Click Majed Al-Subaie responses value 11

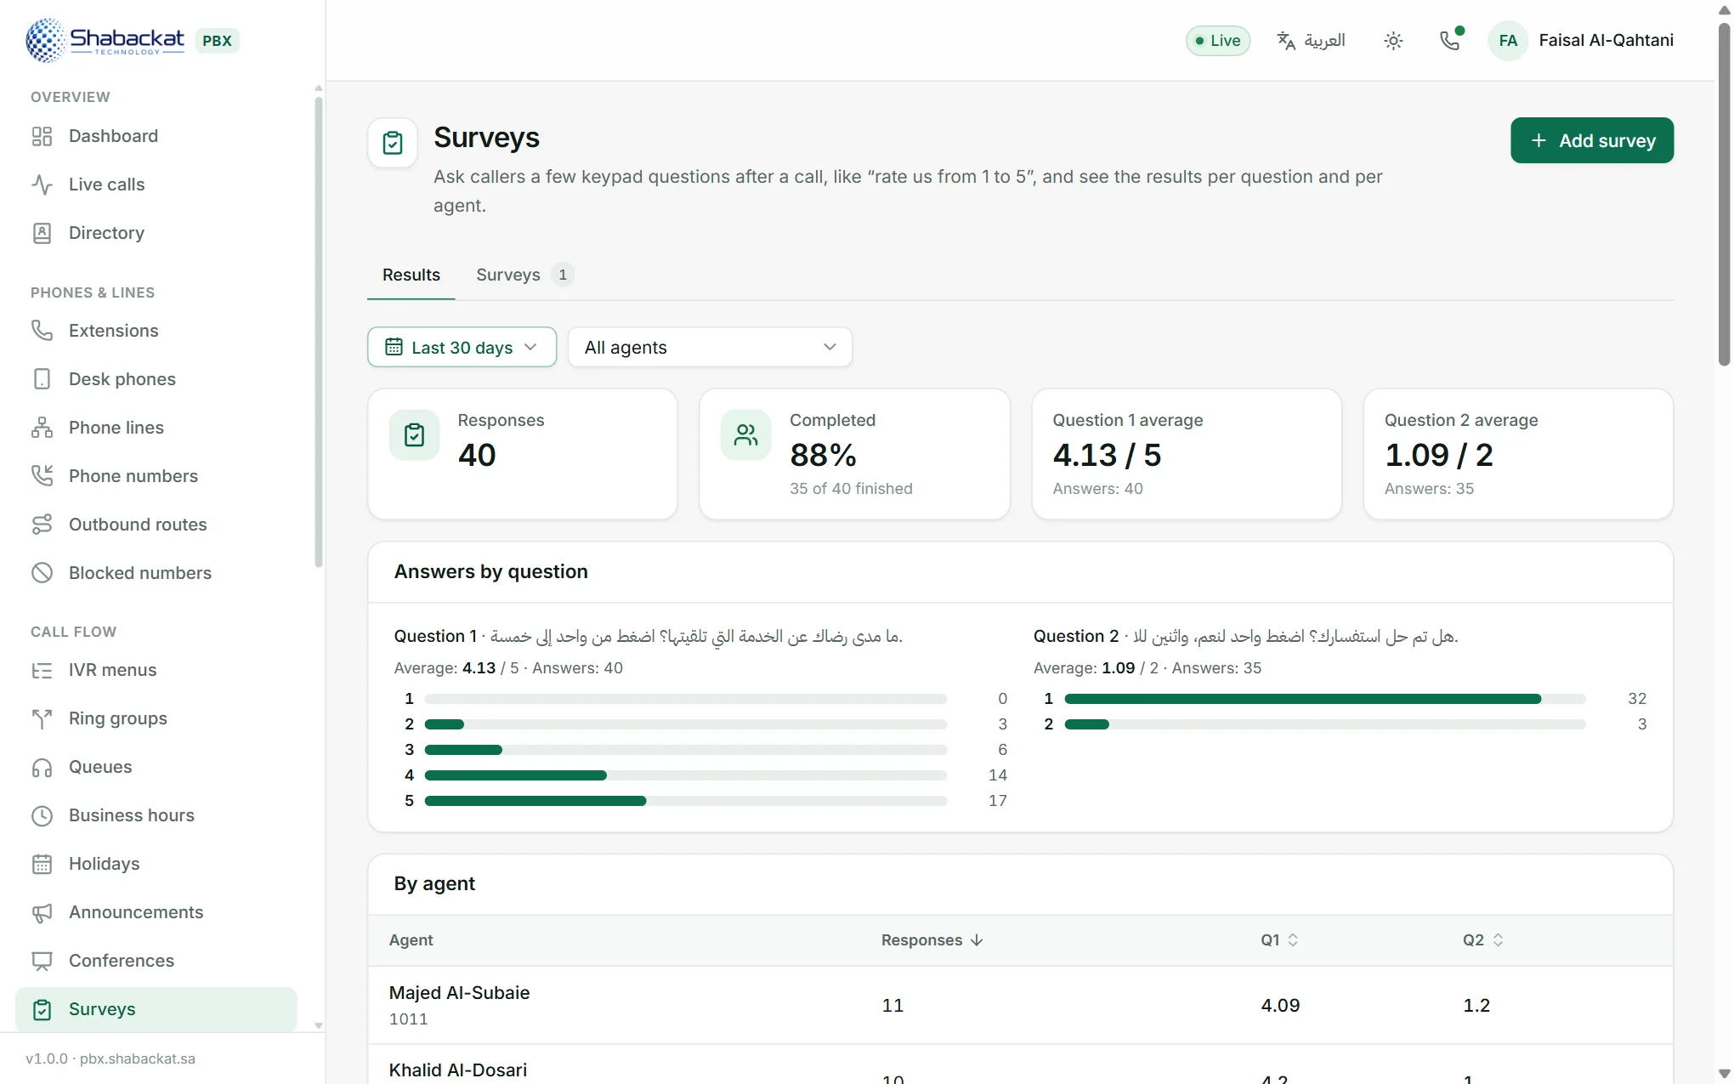(892, 1006)
